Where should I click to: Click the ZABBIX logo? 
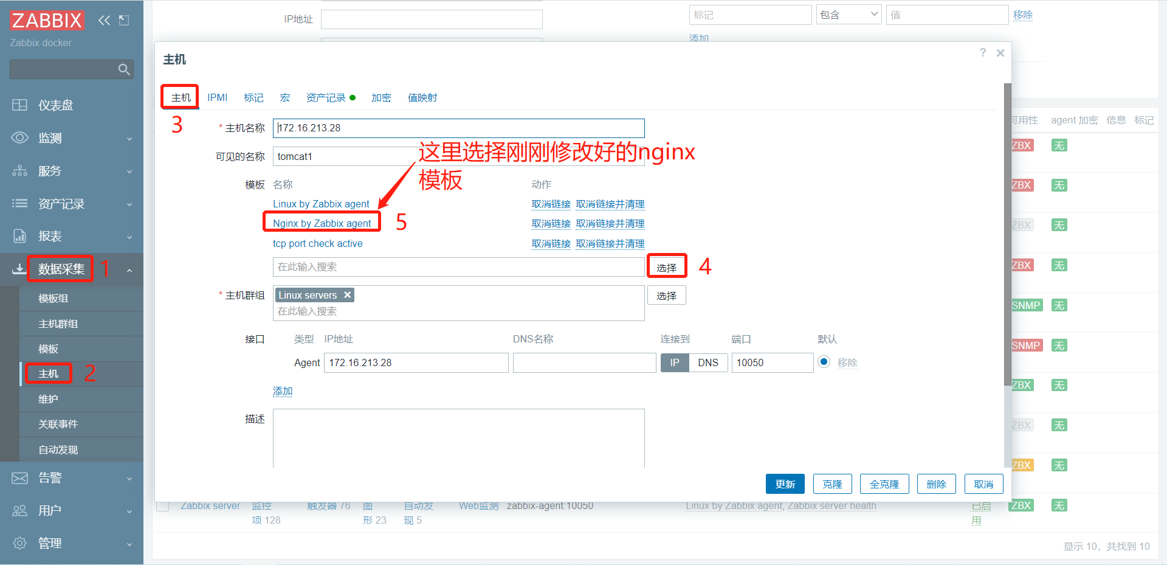click(x=47, y=20)
